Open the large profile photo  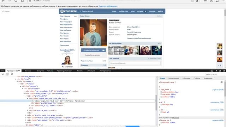(93, 33)
